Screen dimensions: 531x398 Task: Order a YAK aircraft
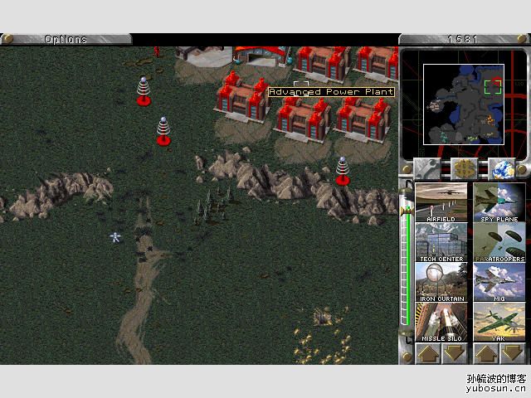(x=499, y=322)
